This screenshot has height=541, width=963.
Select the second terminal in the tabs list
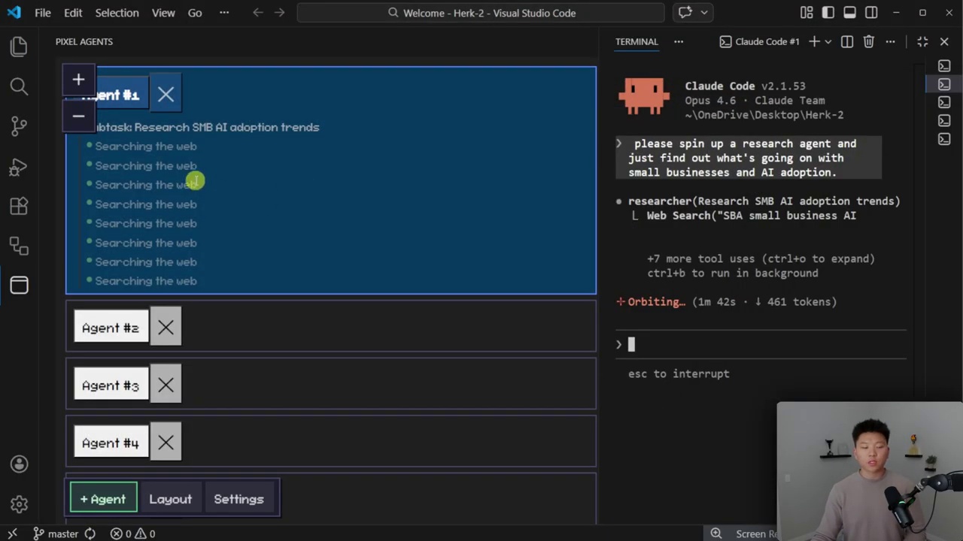point(944,84)
